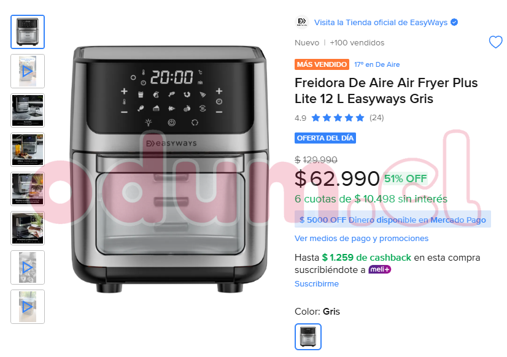Click the EasyWays store logo icon
This screenshot has height=357, width=507.
[302, 22]
